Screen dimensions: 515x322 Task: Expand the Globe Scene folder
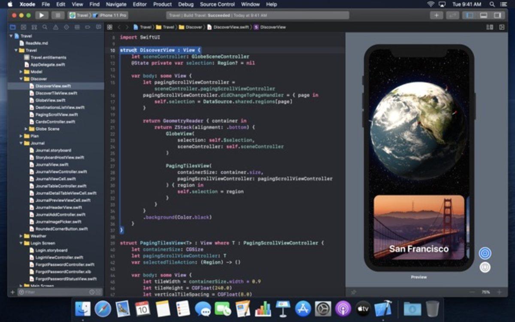click(x=26, y=129)
